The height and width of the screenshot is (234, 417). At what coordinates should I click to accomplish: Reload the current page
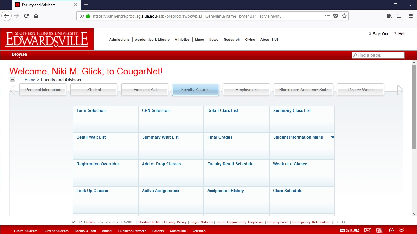pos(27,16)
